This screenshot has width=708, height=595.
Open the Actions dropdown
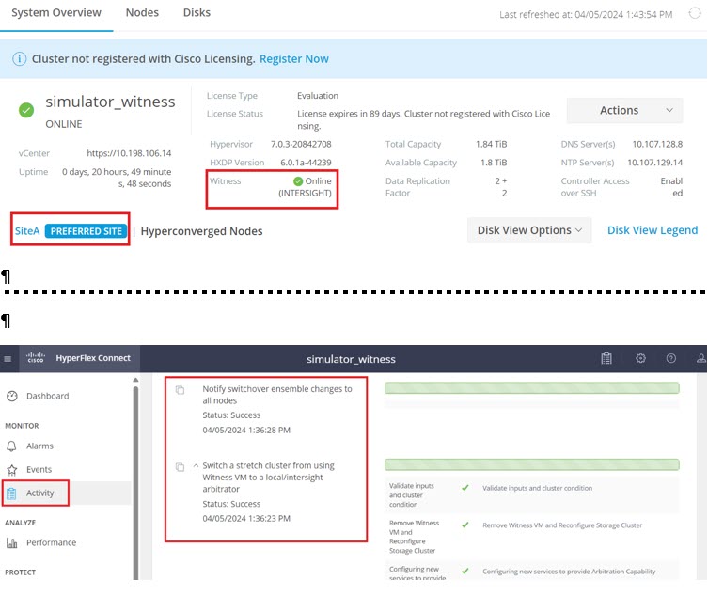click(x=624, y=111)
